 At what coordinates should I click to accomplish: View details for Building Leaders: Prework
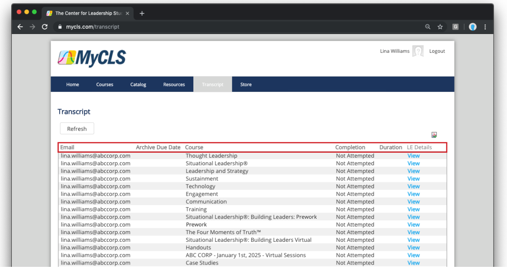(414, 217)
